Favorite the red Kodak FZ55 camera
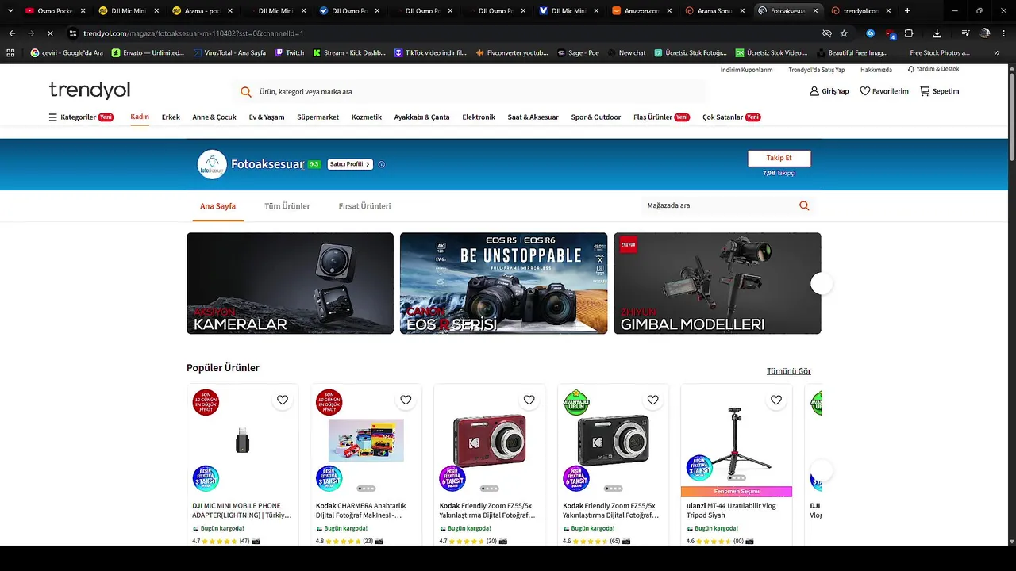This screenshot has width=1016, height=571. [x=529, y=400]
